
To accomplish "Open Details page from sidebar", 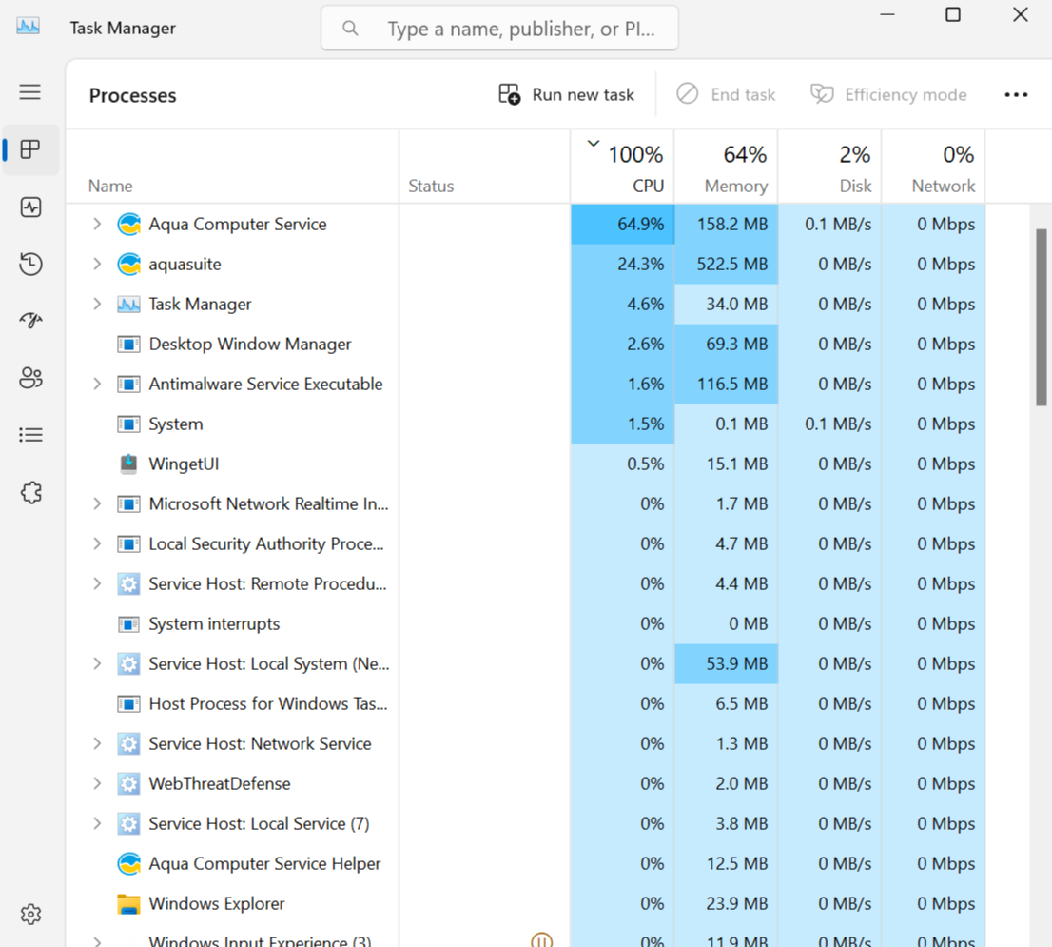I will (30, 435).
